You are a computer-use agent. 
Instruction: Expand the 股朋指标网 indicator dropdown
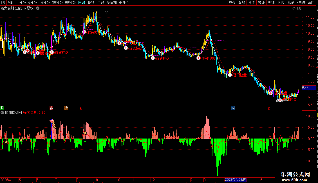coord(2,113)
